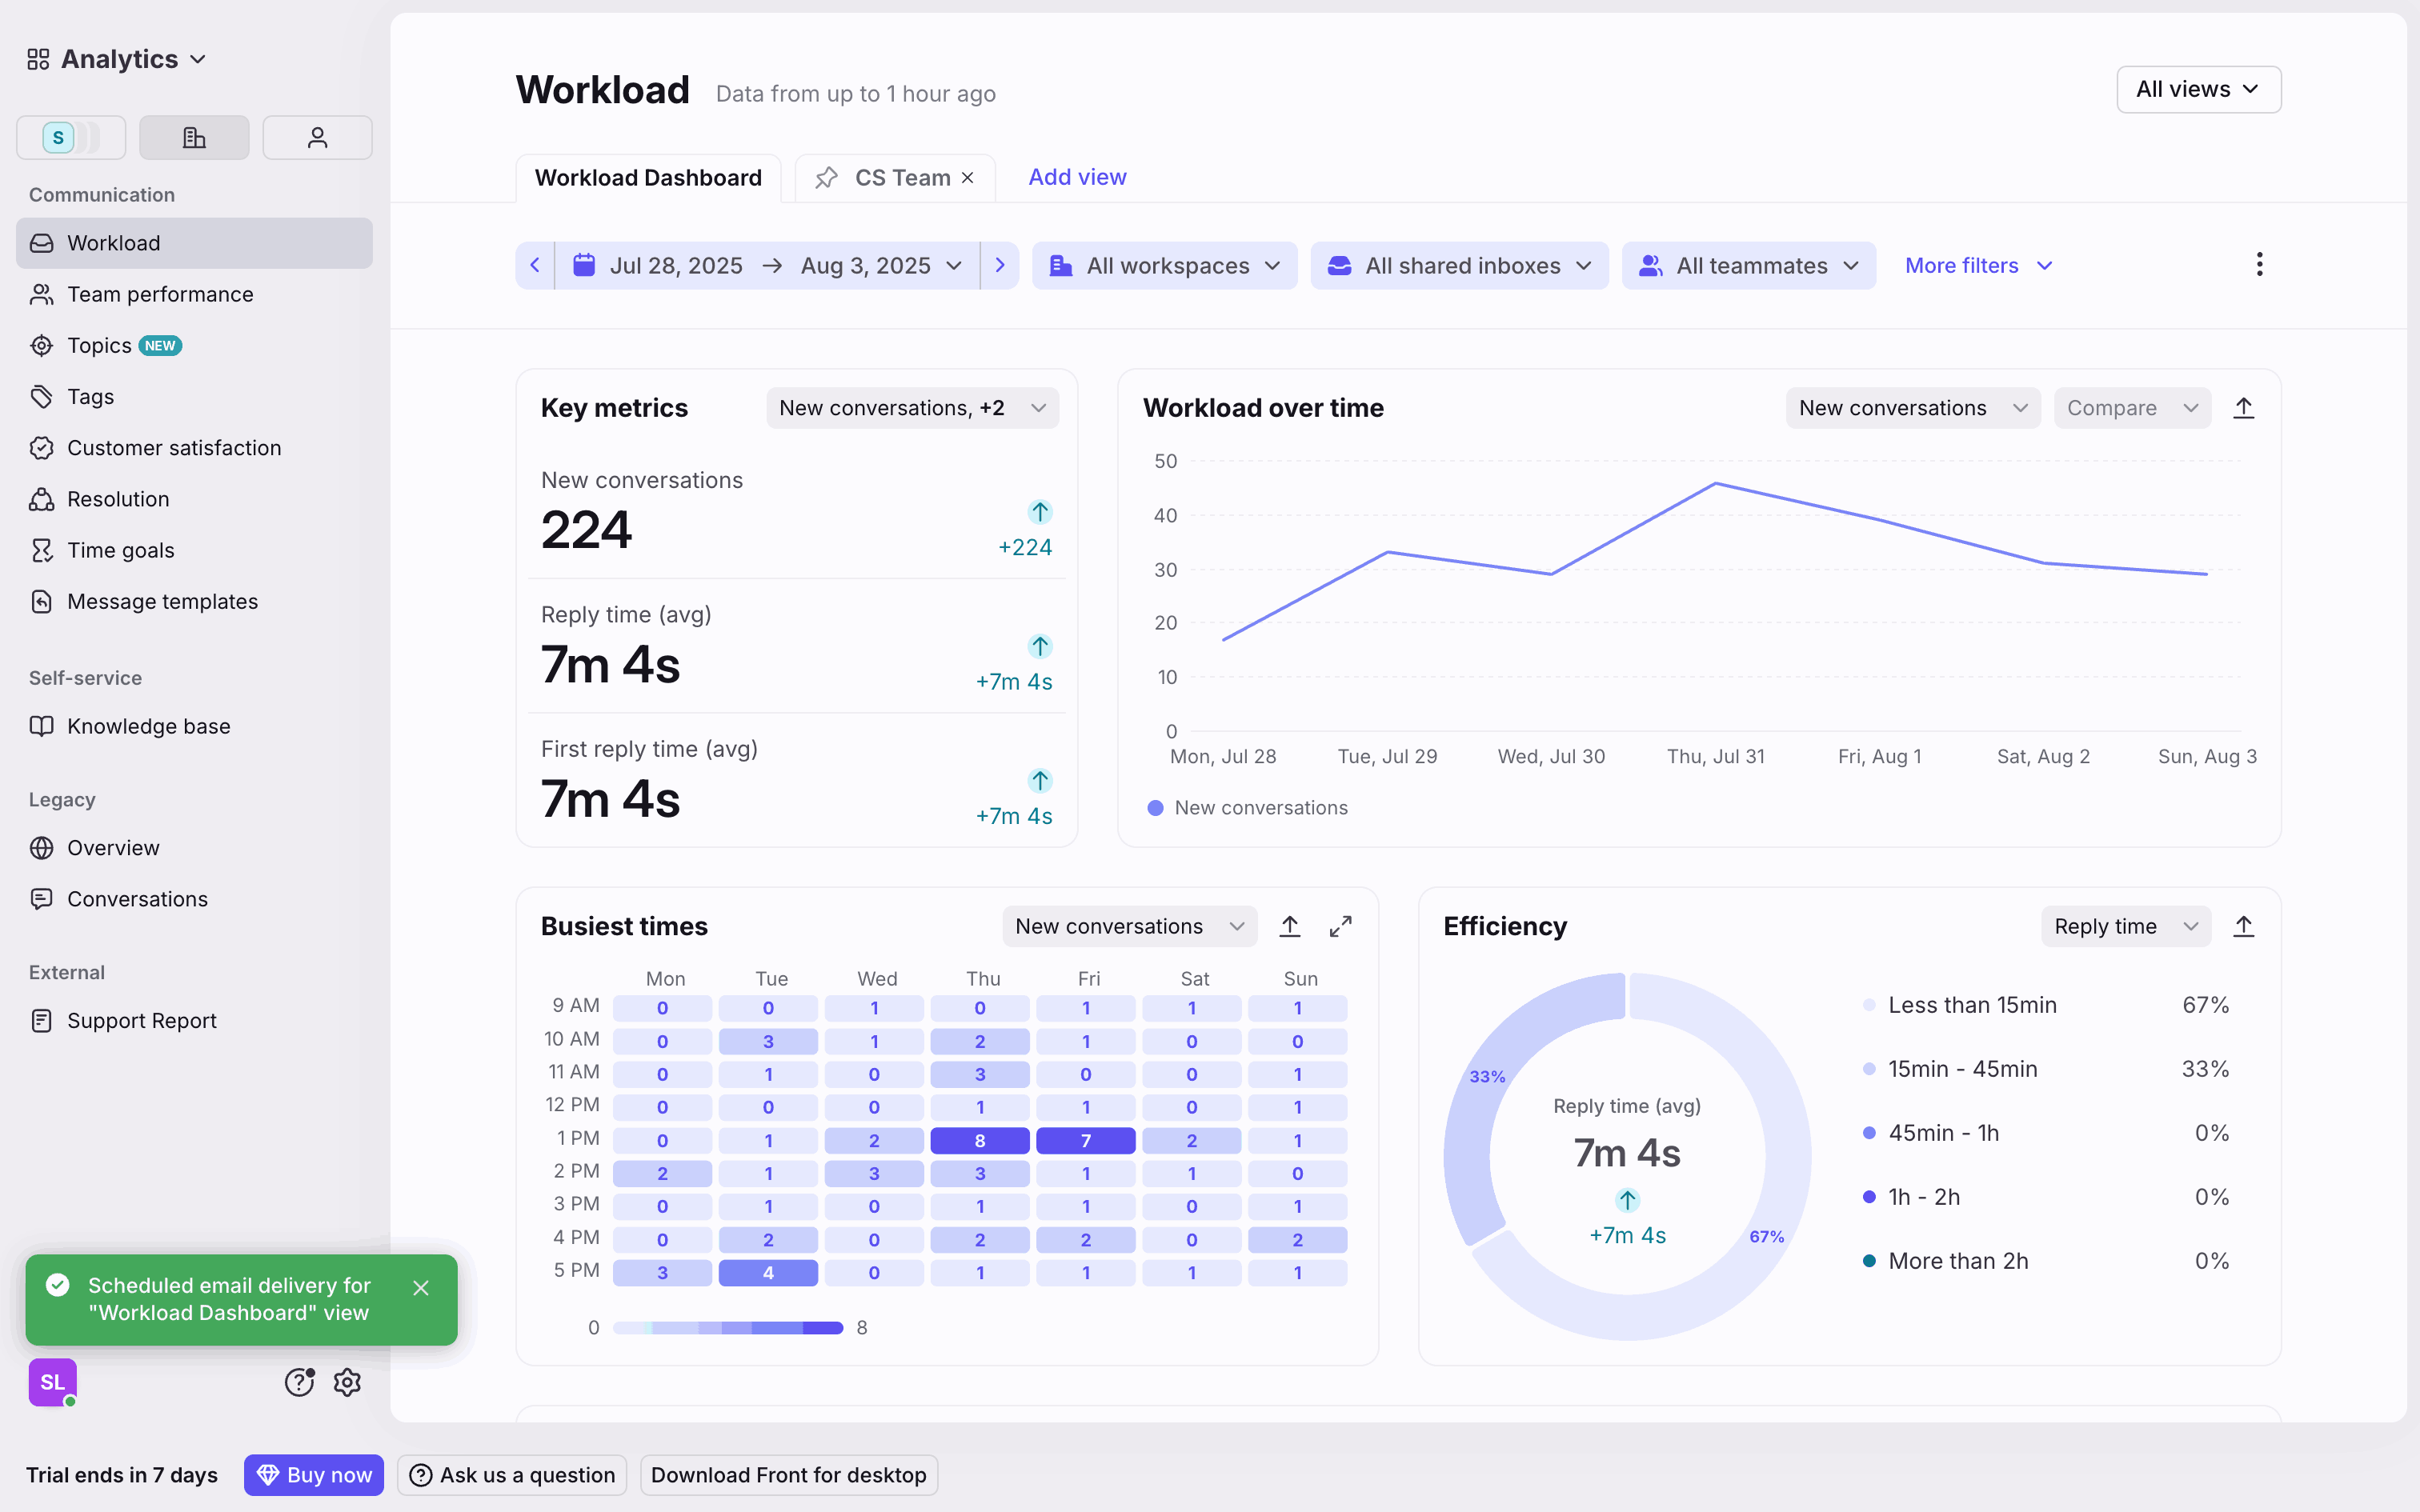
Task: Export the Workload over time chart
Action: click(x=2243, y=408)
